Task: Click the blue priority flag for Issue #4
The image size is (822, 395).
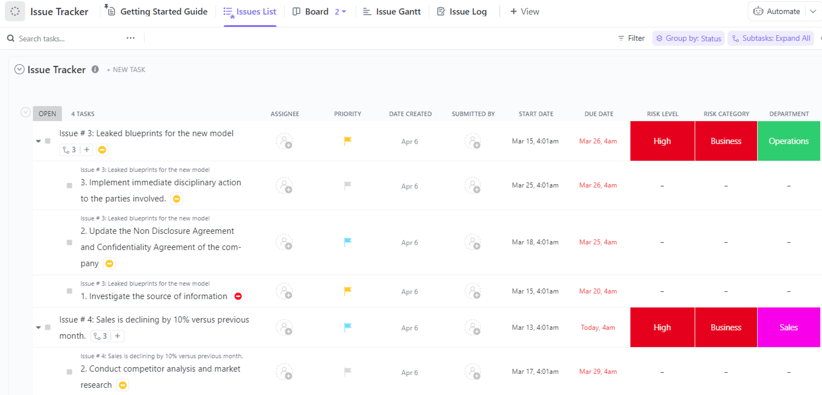Action: point(347,327)
